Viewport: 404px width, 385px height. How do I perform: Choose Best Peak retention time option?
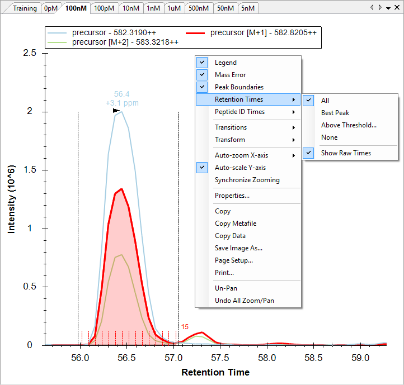pyautogui.click(x=335, y=113)
